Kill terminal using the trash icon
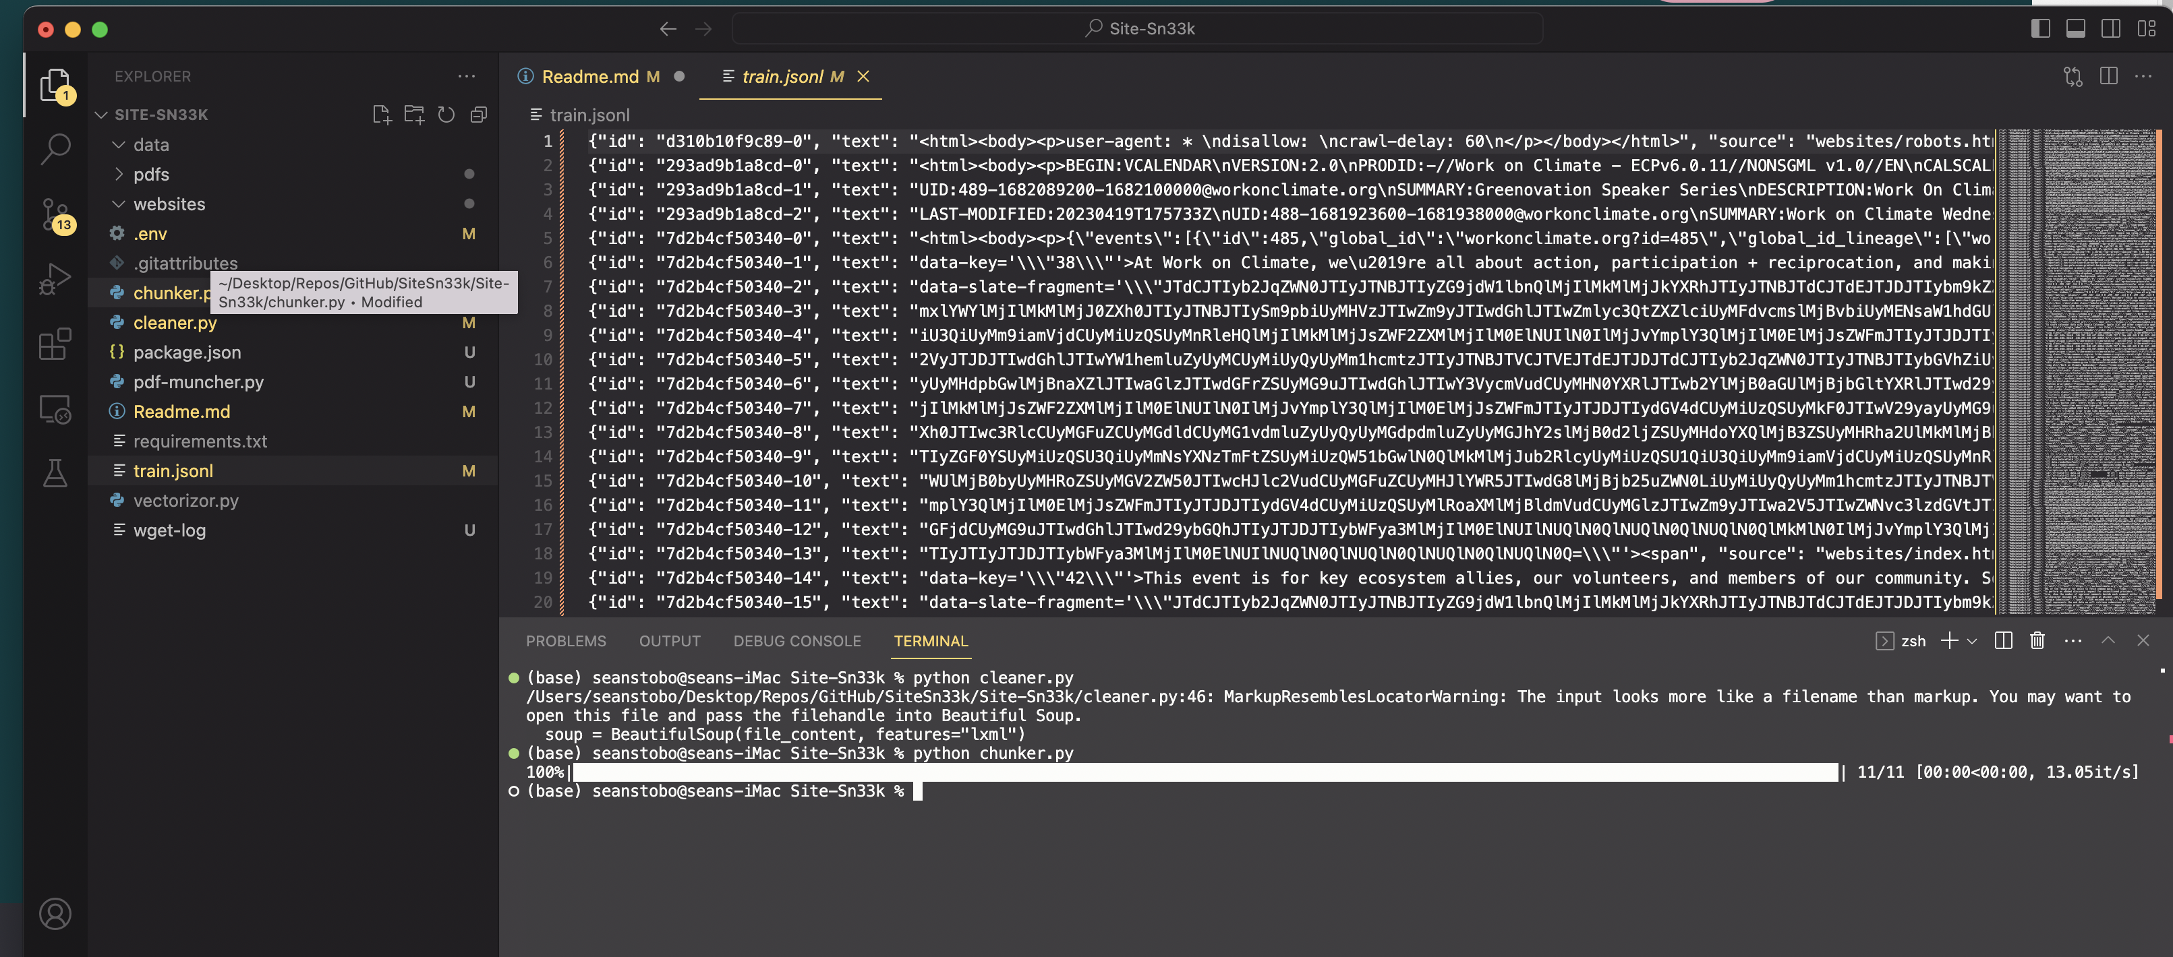2173x957 pixels. click(x=2037, y=641)
